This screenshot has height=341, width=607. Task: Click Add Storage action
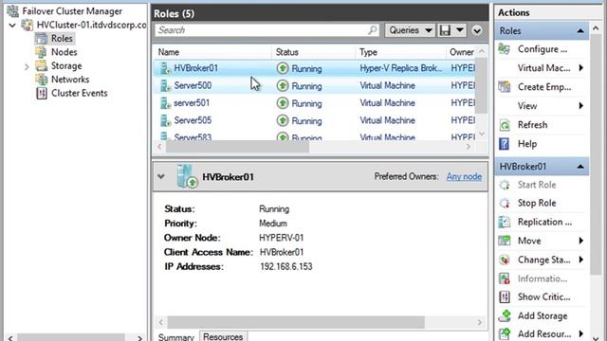(x=543, y=315)
